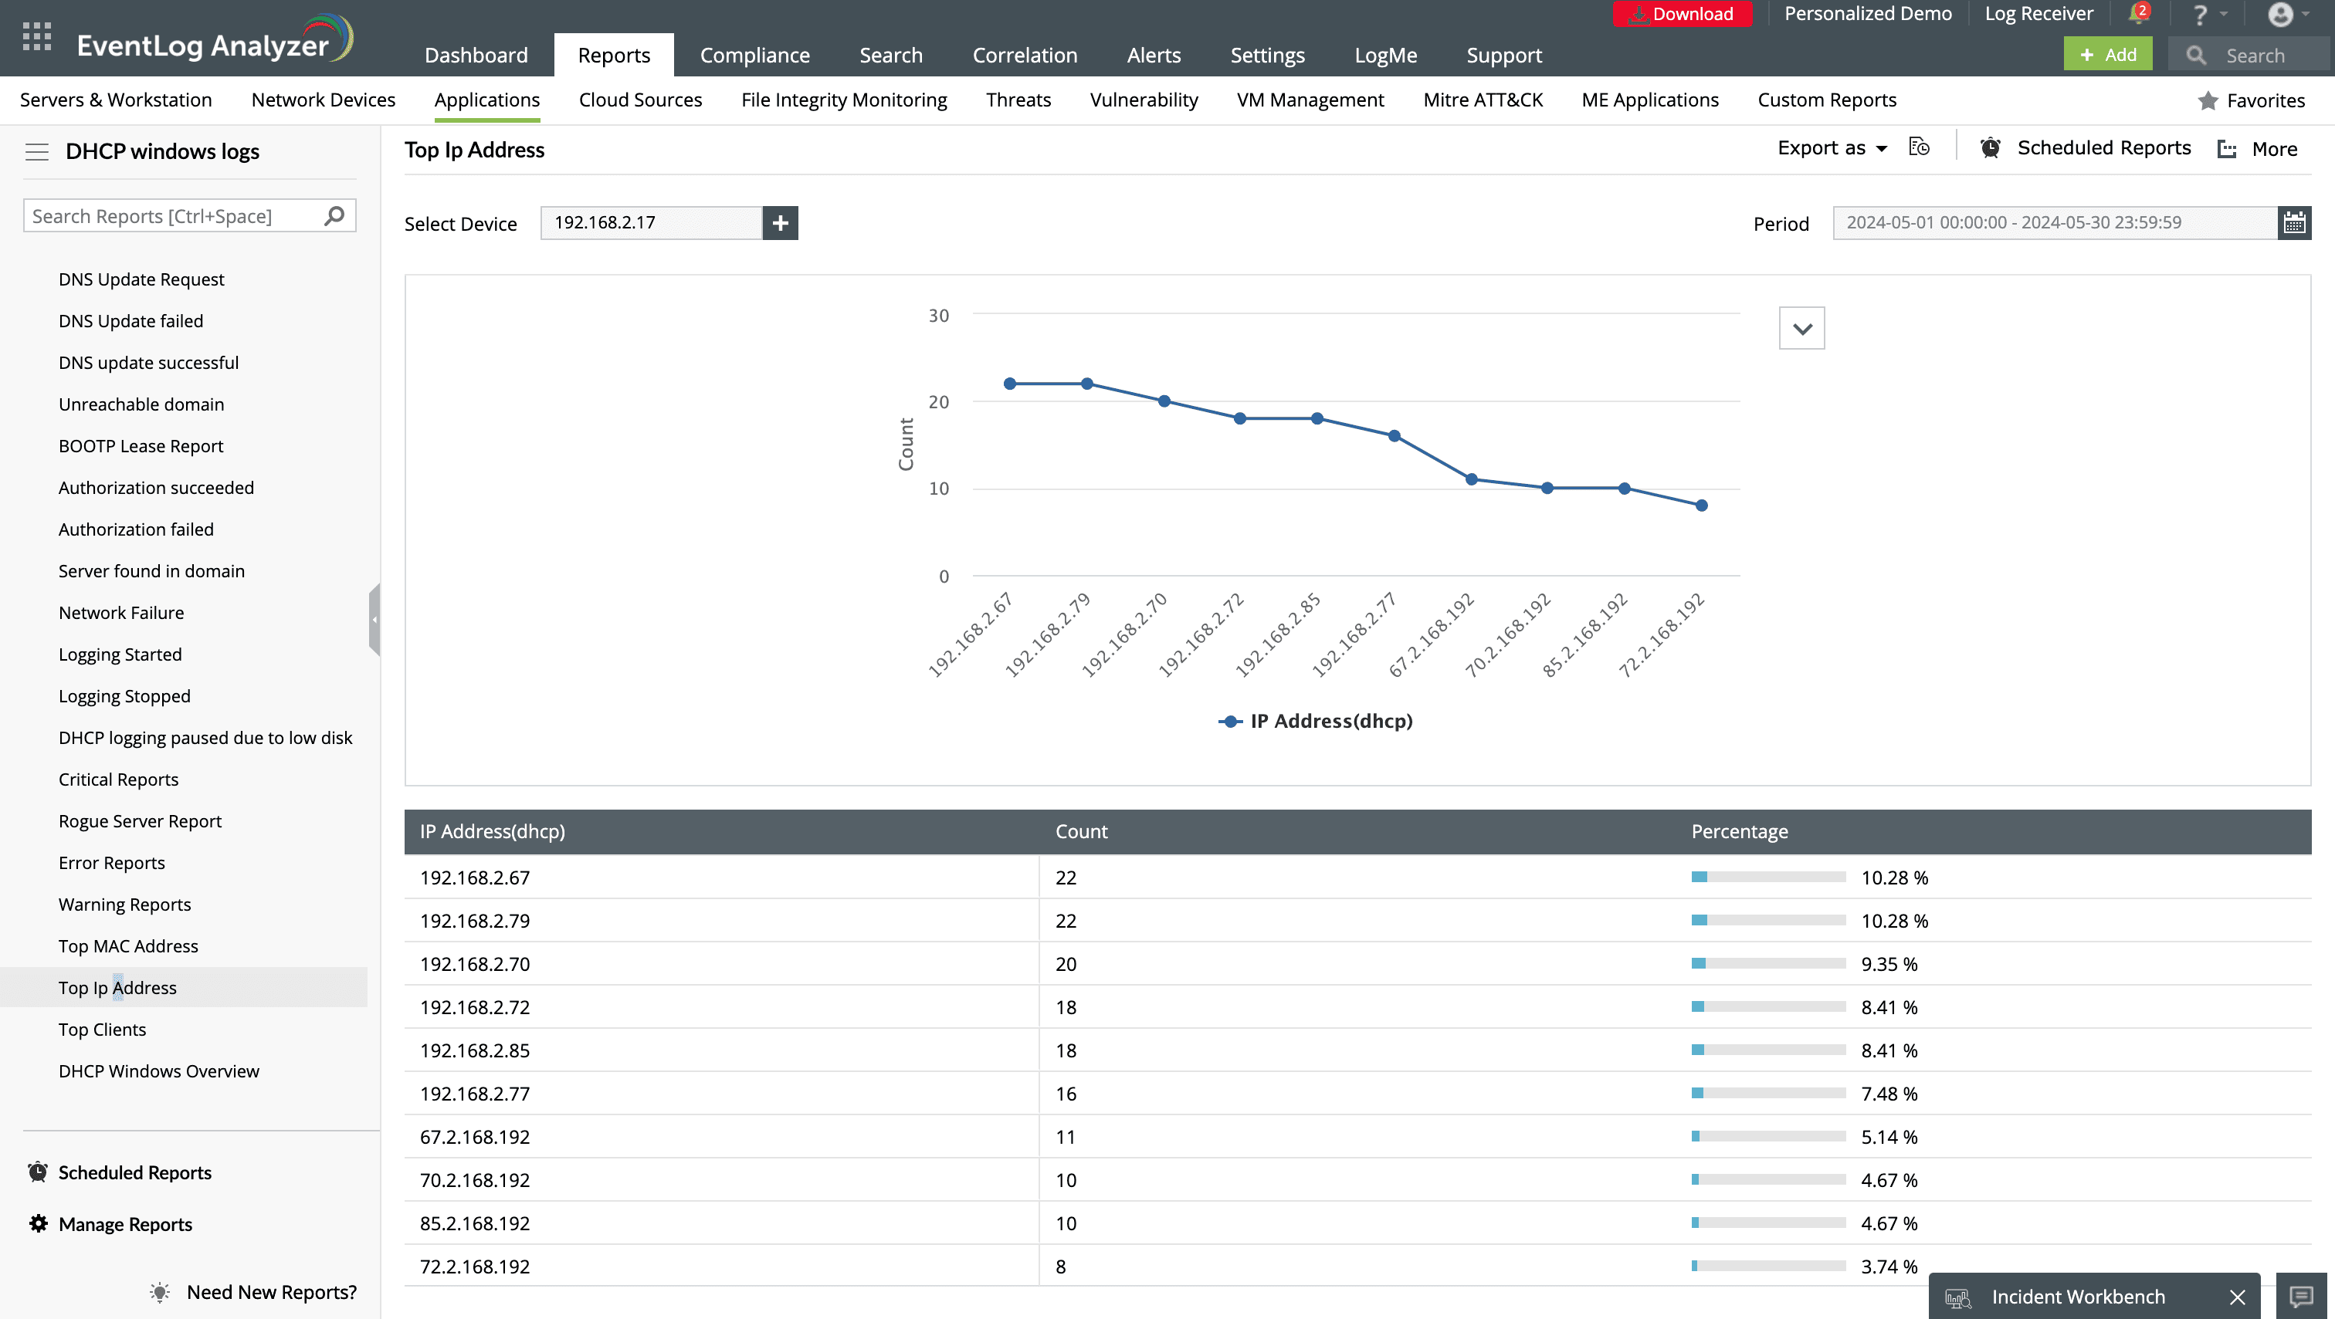Click the Select Device input showing 192.168.2.17

pos(649,223)
